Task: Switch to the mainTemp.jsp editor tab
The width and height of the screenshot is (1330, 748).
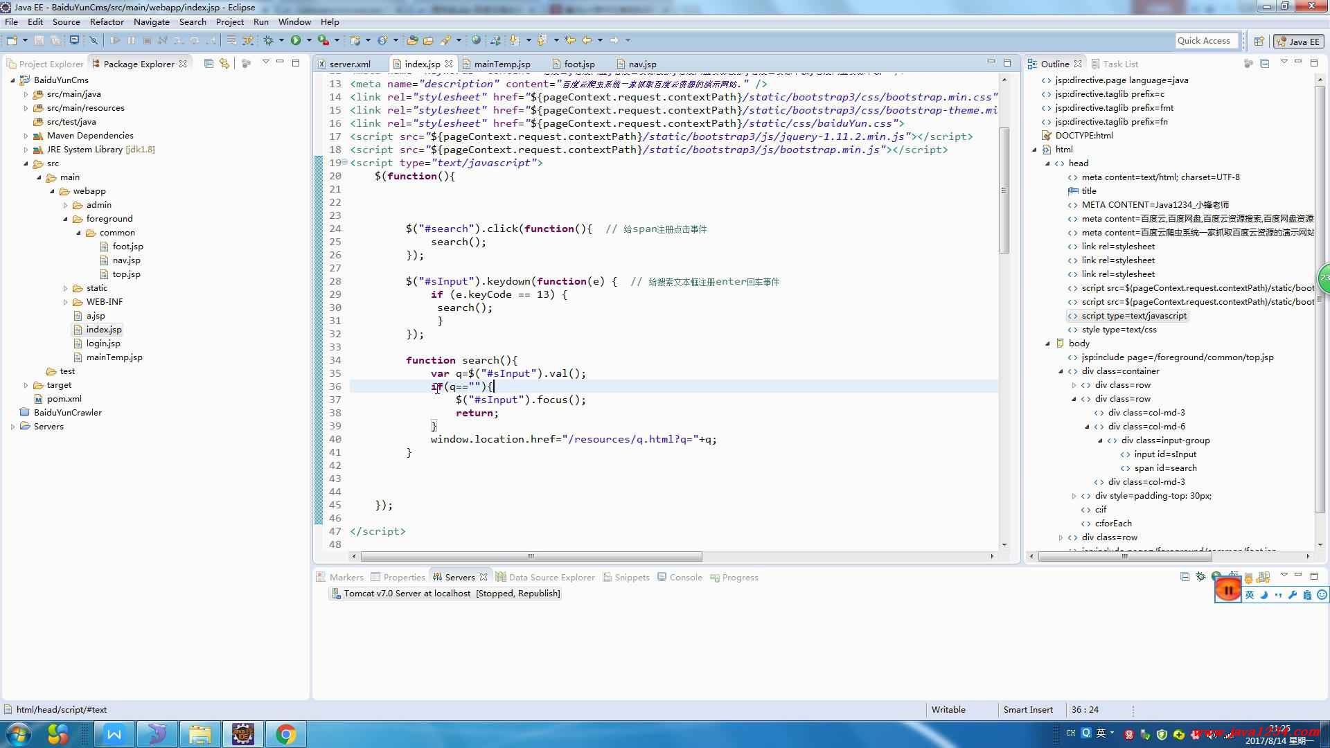Action: (496, 64)
